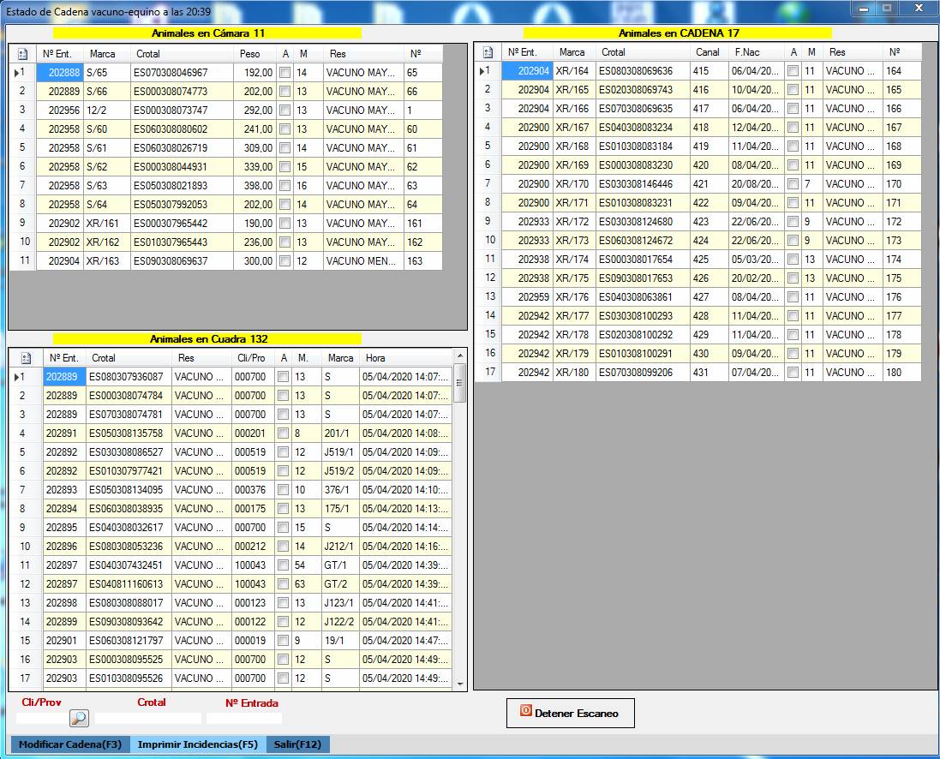
Task: Click the magnifier search icon next to Cli/Prov
Action: (x=79, y=718)
